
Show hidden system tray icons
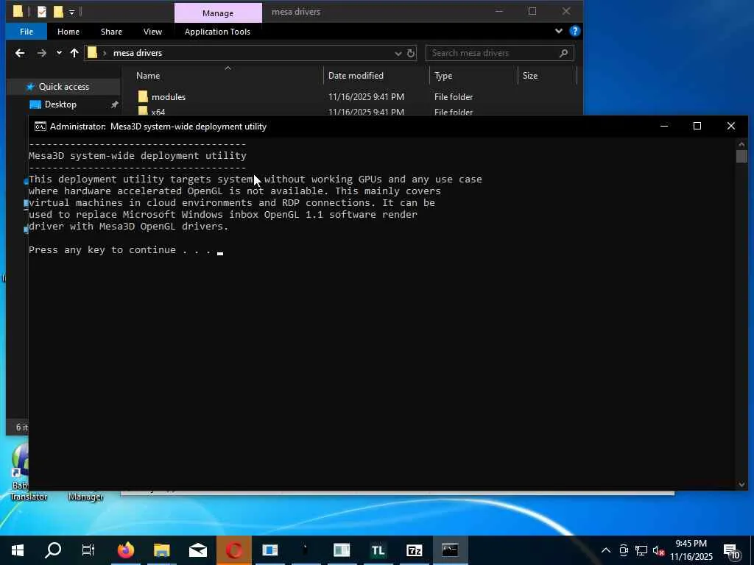point(606,550)
